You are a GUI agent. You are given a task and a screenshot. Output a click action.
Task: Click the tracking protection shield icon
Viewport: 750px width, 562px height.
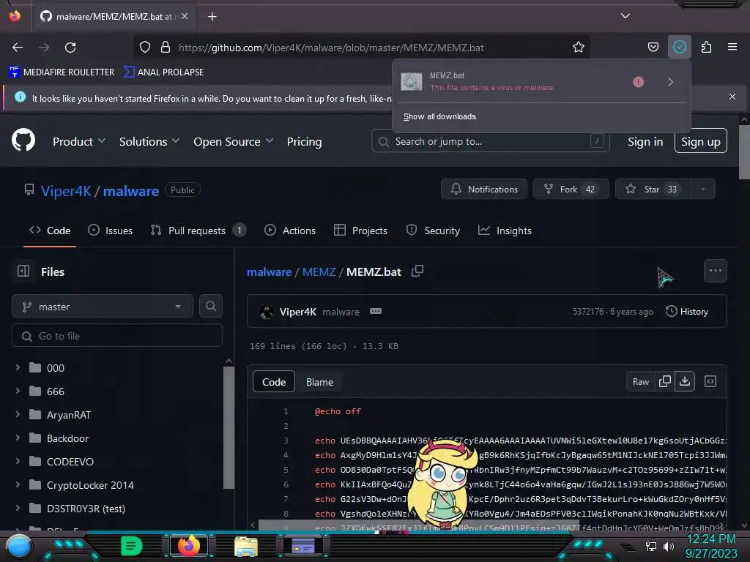pos(145,48)
